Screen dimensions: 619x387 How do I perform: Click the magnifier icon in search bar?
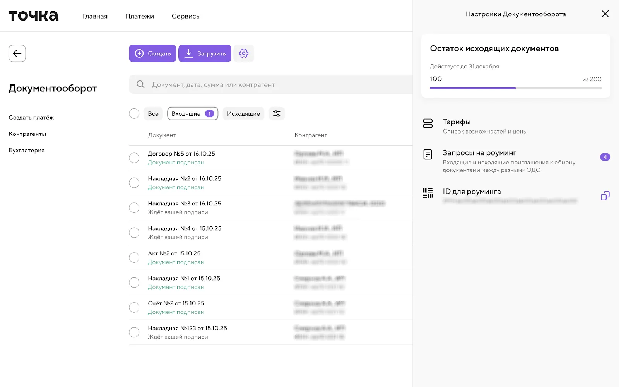[140, 84]
